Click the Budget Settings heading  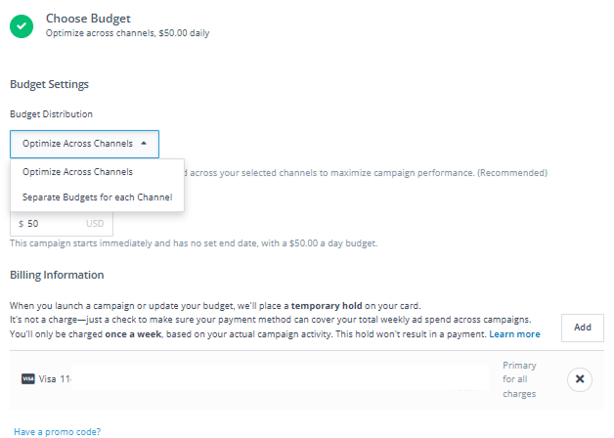[x=49, y=85]
